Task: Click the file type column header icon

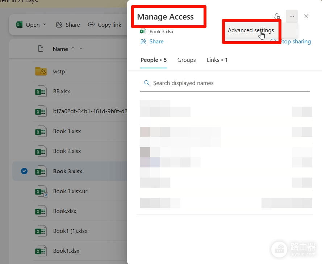Action: 41,49
